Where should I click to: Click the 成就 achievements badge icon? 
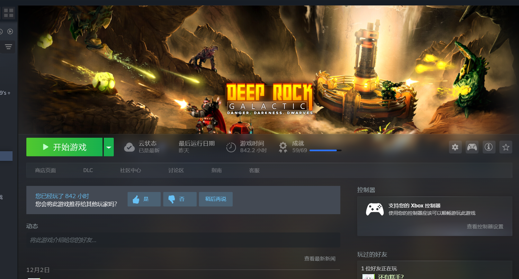[283, 147]
